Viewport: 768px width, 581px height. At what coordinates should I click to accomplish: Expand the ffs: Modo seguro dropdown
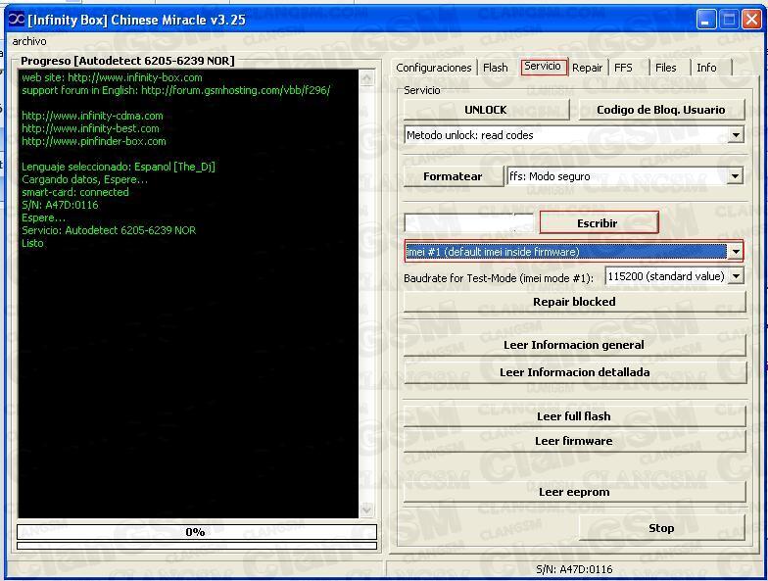pos(735,176)
